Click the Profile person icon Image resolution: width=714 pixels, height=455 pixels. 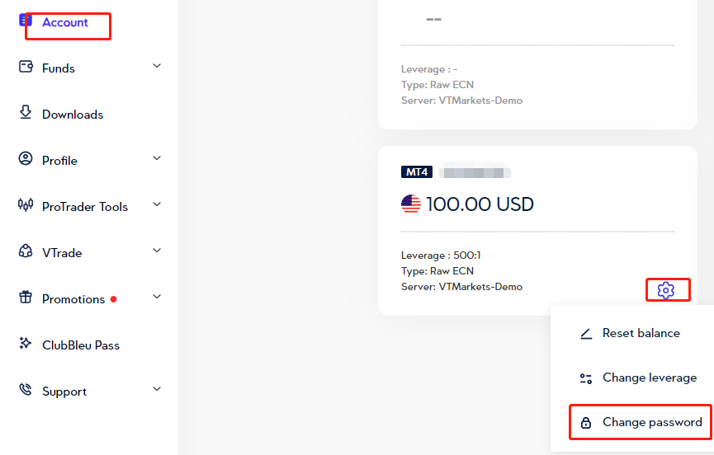pos(26,159)
